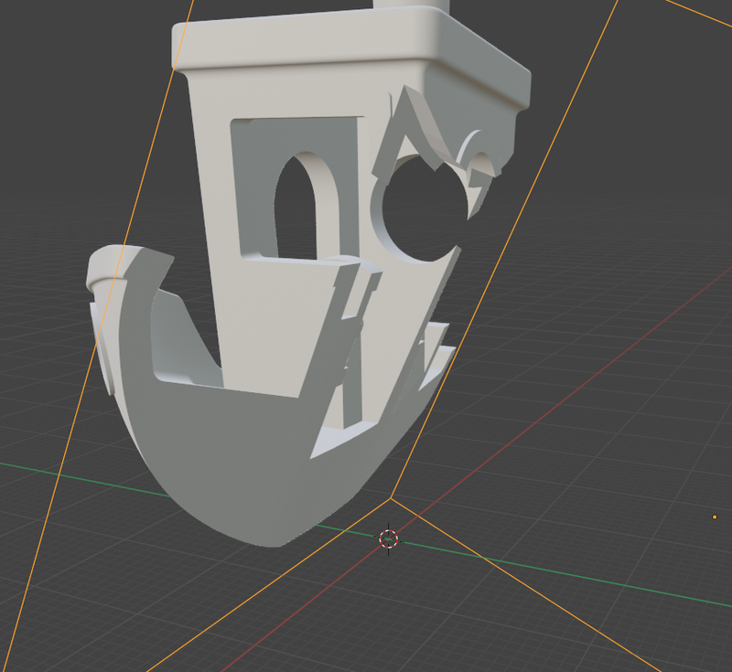Screen dimensions: 732x672
Task: Click the 3D cursor on the grid
Action: 389,539
